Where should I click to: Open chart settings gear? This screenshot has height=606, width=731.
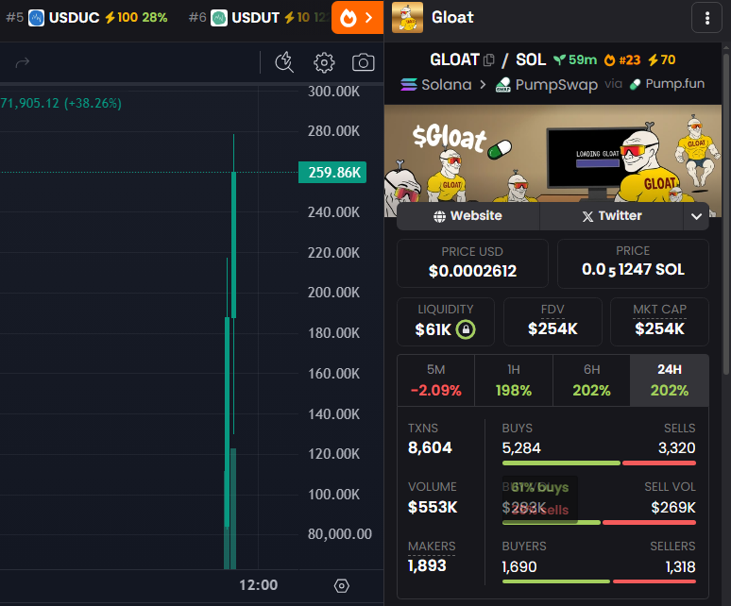(324, 62)
